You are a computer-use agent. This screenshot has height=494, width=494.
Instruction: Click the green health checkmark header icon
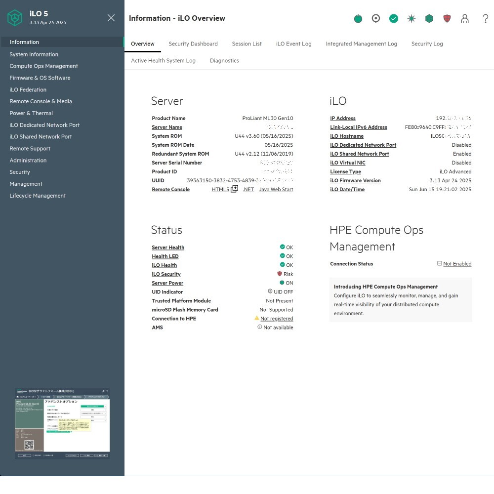394,19
